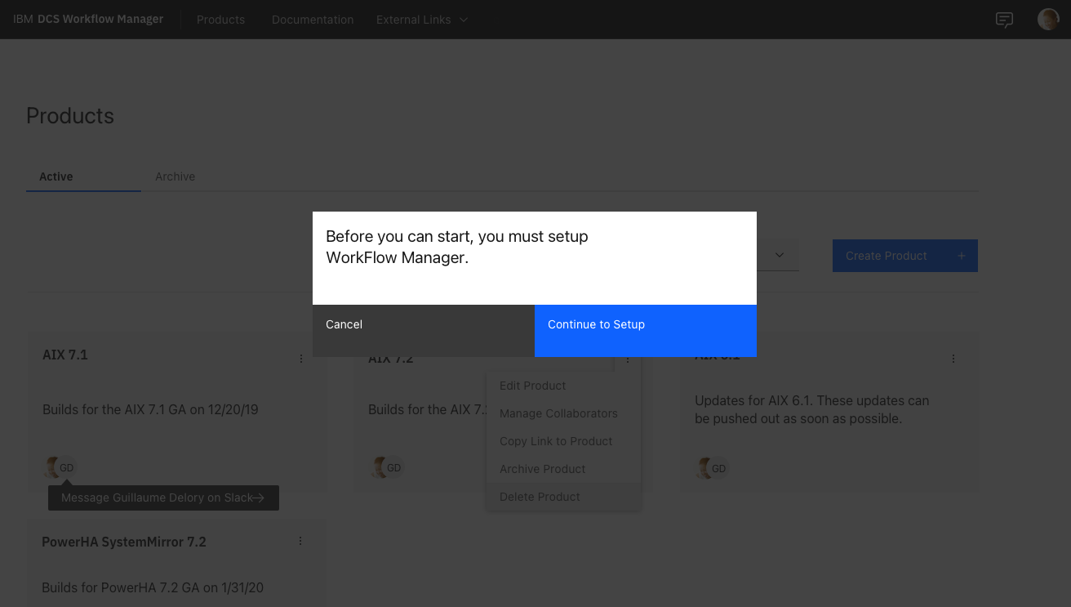Click the 'Builds for the AIX 7.1 GA' description
Image resolution: width=1071 pixels, height=607 pixels.
click(150, 409)
